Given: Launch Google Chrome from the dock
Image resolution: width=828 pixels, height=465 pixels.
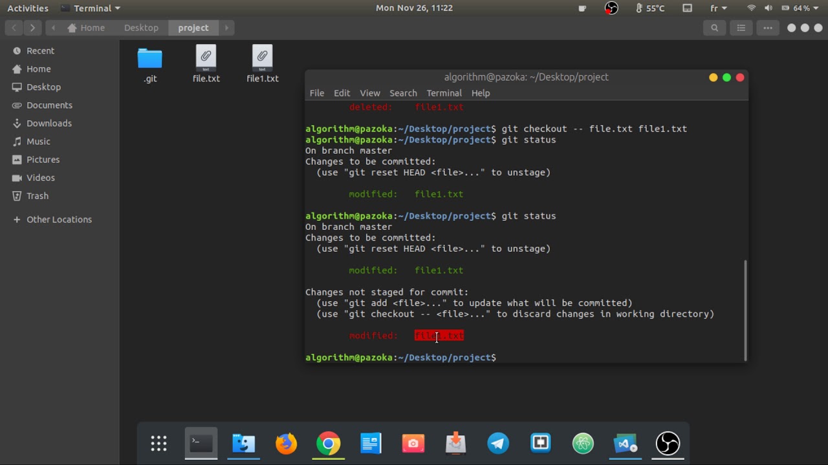Looking at the screenshot, I should point(329,443).
